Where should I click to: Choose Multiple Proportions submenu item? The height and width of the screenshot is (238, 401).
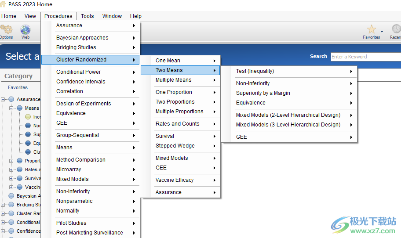pyautogui.click(x=180, y=112)
